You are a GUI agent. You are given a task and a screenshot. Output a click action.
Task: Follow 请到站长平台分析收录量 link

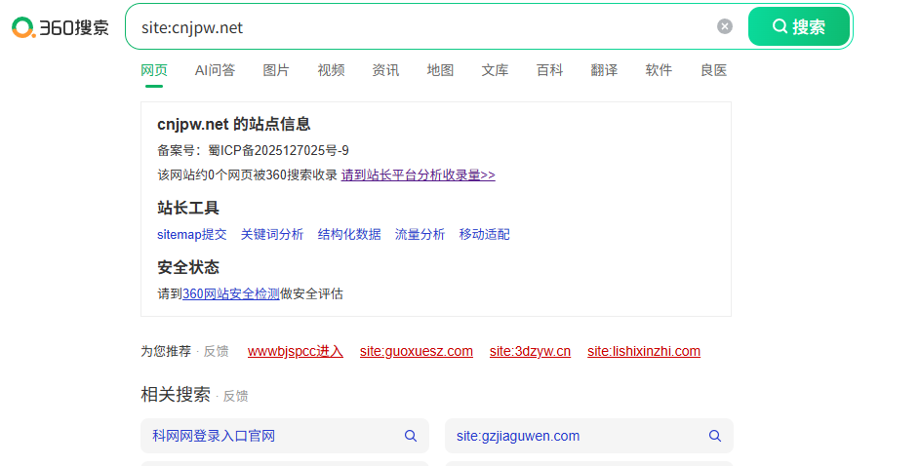pos(418,175)
